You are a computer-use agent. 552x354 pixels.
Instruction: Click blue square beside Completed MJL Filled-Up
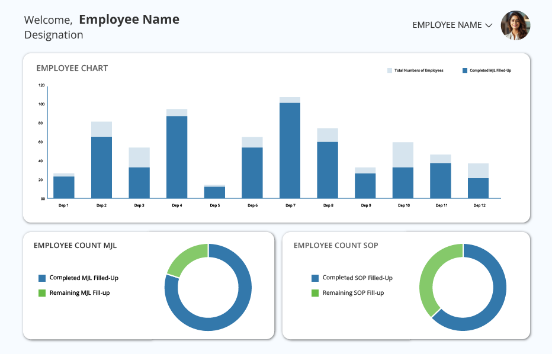coord(42,278)
